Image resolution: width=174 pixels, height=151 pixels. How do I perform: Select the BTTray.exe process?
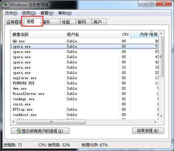[85, 109]
